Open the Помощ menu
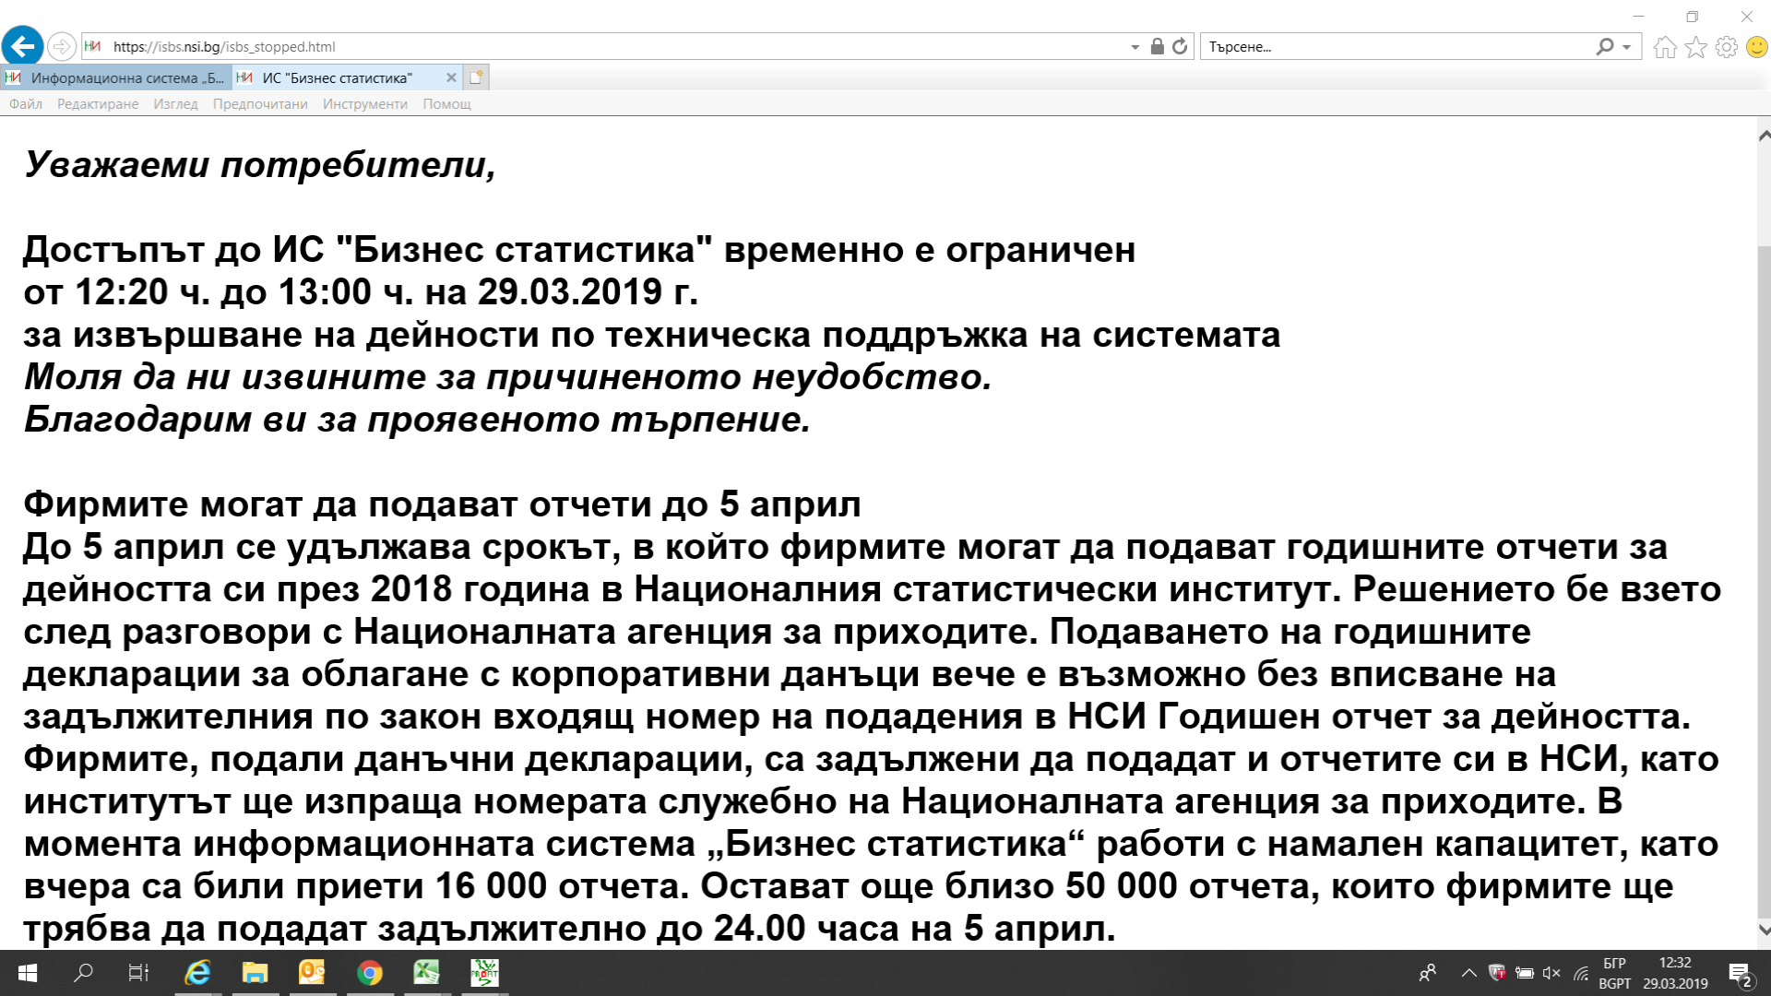The height and width of the screenshot is (996, 1771). pyautogui.click(x=446, y=104)
